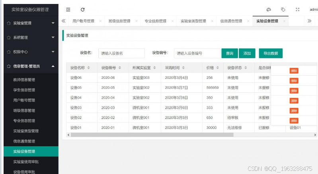Toggle the fullscreen icon
The height and width of the screenshot is (174, 318).
[x=298, y=10]
